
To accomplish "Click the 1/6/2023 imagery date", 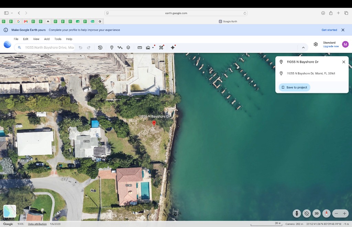I will click(x=55, y=224).
